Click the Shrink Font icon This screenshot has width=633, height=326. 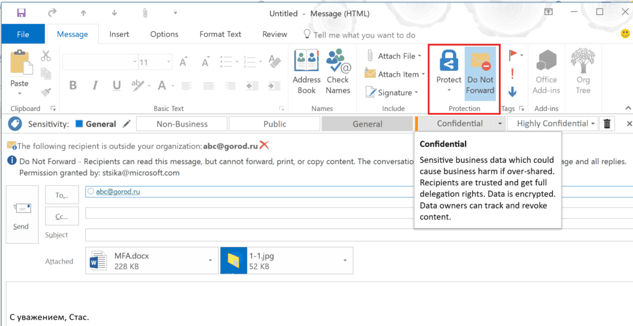pyautogui.click(x=206, y=62)
